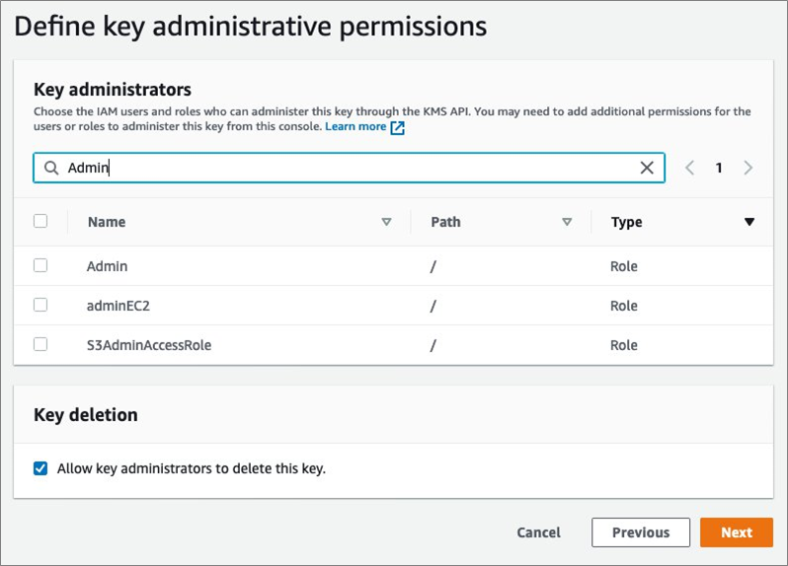Select page number 1 in pagination
Image resolution: width=788 pixels, height=566 pixels.
(719, 168)
